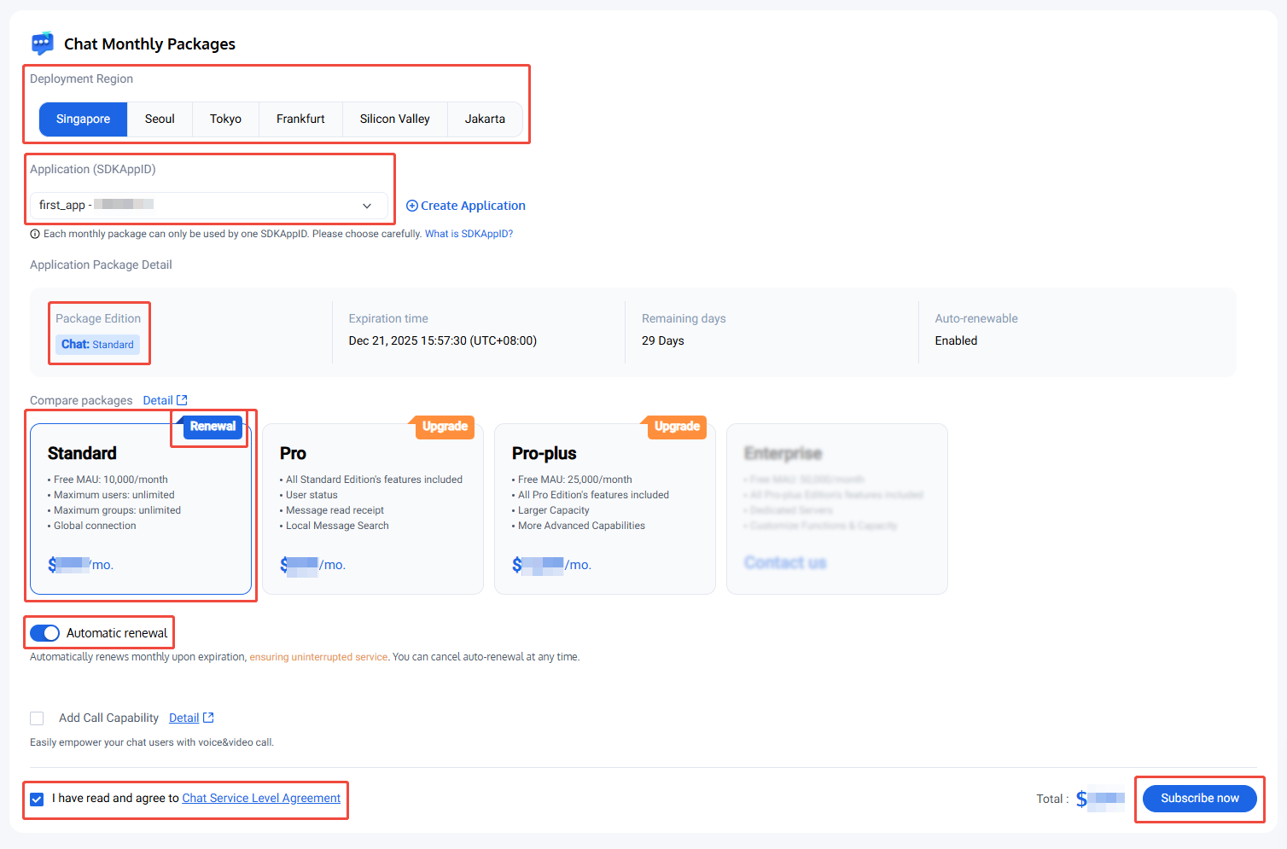Screen dimensions: 1287x849
Task: Open external link icon beside Add Call Capability Detail
Action: coord(208,718)
